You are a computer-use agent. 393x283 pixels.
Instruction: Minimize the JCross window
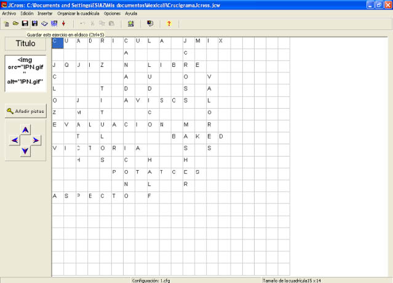click(370, 5)
